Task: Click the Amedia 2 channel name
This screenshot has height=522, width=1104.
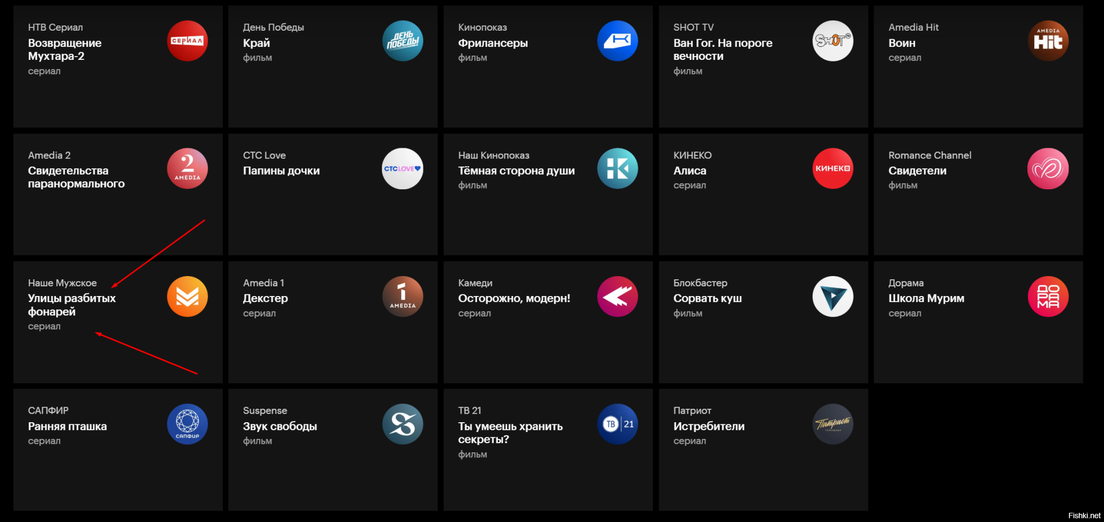Action: (49, 155)
